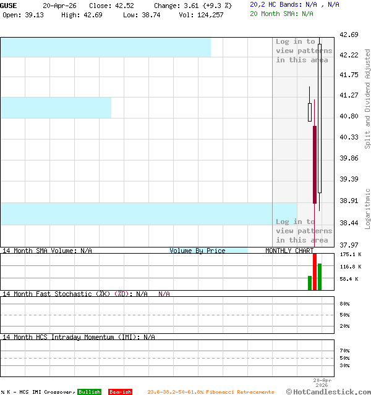Click the tall white latest monthly candlestick
The width and height of the screenshot is (371, 395).
tap(320, 117)
